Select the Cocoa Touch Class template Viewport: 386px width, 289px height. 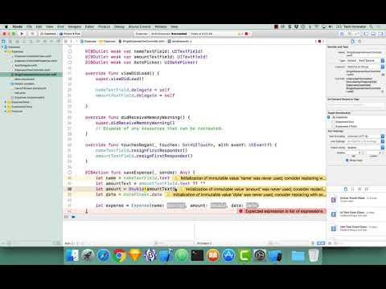(356, 199)
